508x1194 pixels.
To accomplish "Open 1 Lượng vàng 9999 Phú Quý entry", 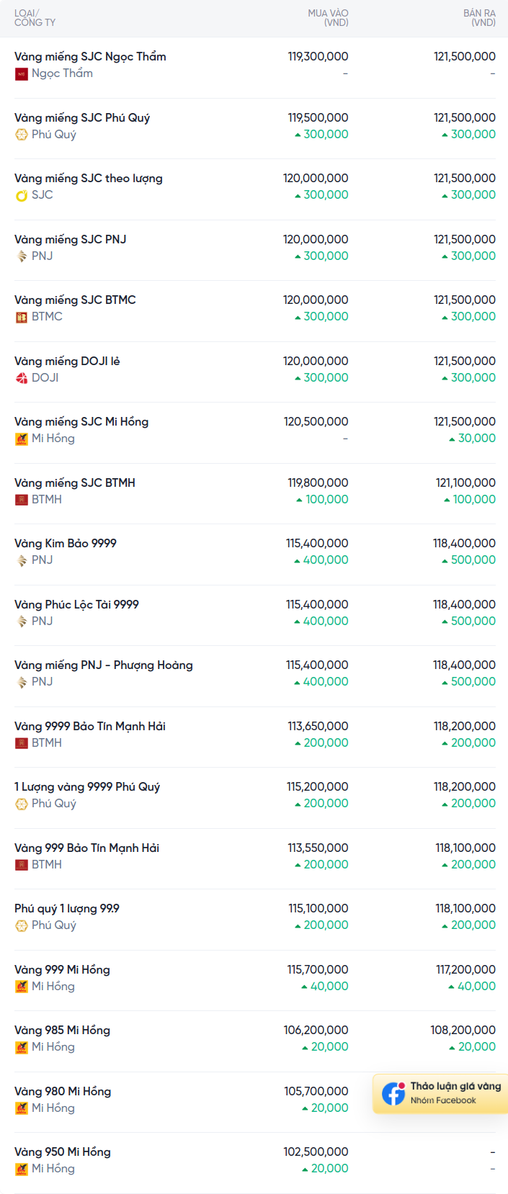I will click(254, 798).
